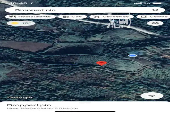Clear the Dropped pin search with X
Viewport: 170px width, 113px height.
coord(155,10)
